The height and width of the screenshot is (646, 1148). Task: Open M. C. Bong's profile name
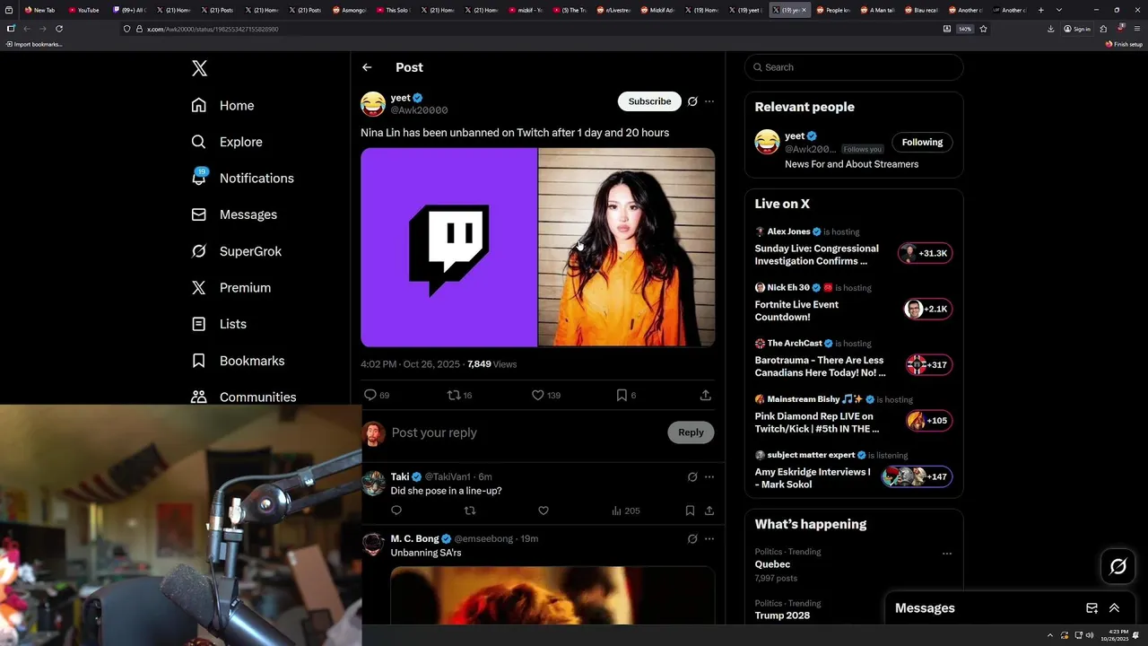point(414,538)
